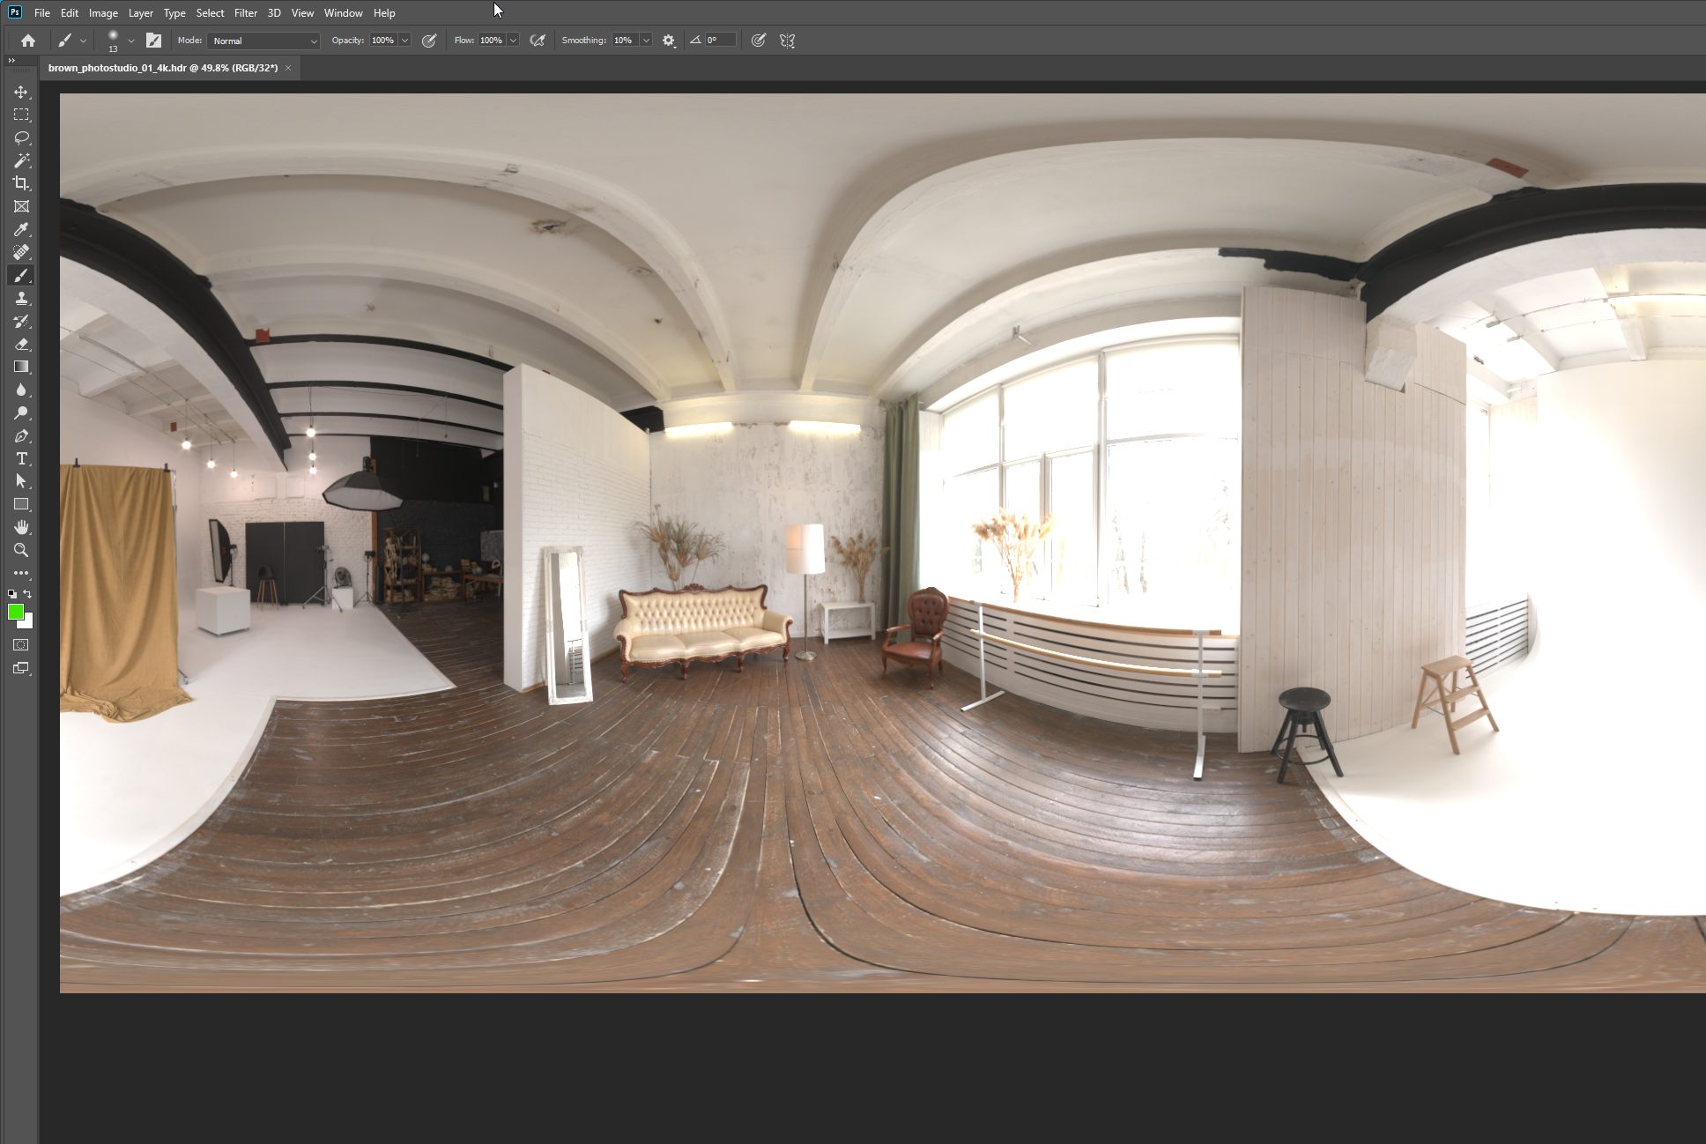The width and height of the screenshot is (1706, 1144).
Task: Toggle pressure for opacity button
Action: pyautogui.click(x=429, y=41)
